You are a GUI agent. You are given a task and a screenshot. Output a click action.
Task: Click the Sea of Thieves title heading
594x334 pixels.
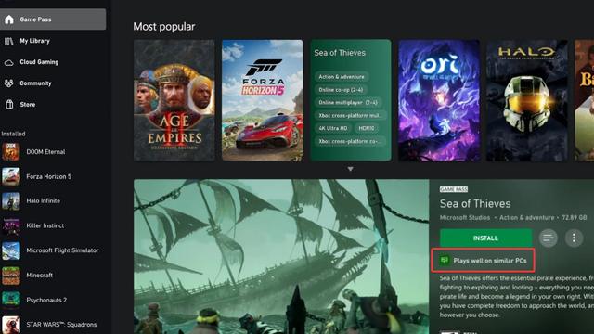(x=475, y=204)
